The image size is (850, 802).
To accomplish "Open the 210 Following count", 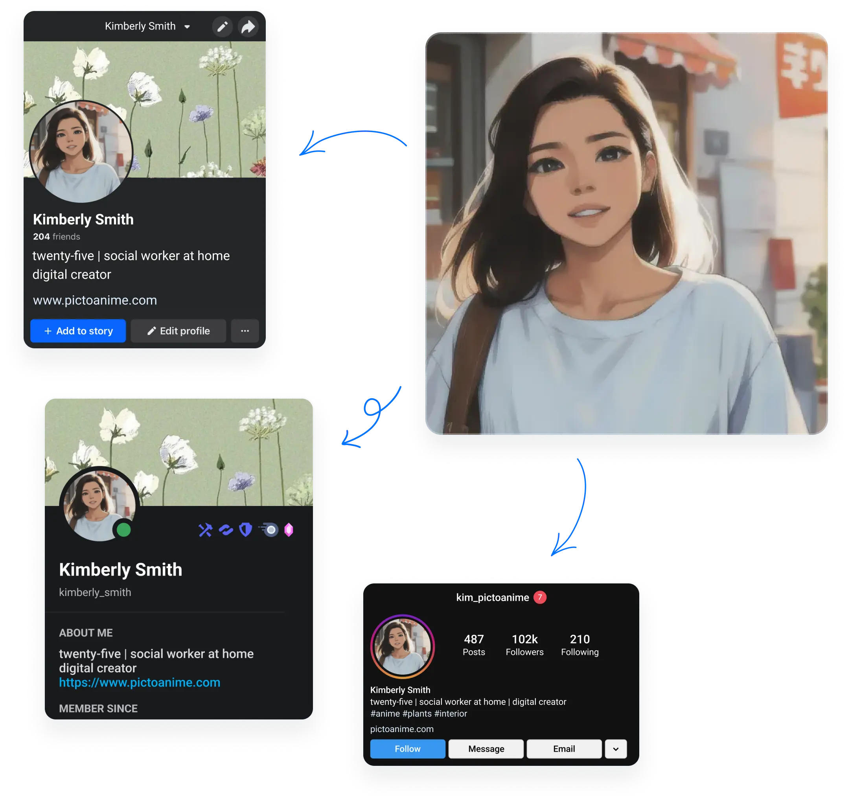I will coord(580,645).
